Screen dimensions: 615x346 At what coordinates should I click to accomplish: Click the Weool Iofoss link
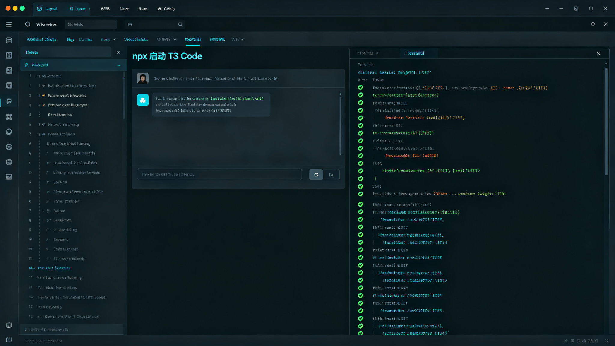pyautogui.click(x=136, y=39)
